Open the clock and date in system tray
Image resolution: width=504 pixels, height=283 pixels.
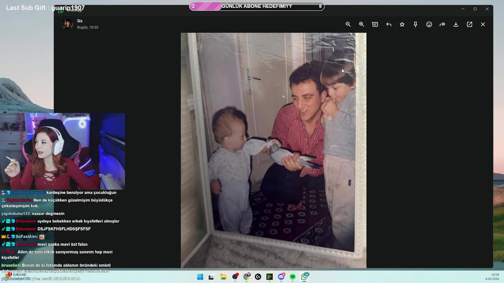point(492,277)
